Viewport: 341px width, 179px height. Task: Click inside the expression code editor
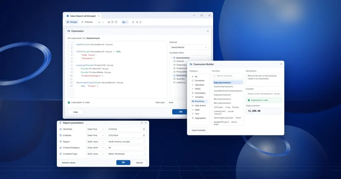[x=117, y=70]
